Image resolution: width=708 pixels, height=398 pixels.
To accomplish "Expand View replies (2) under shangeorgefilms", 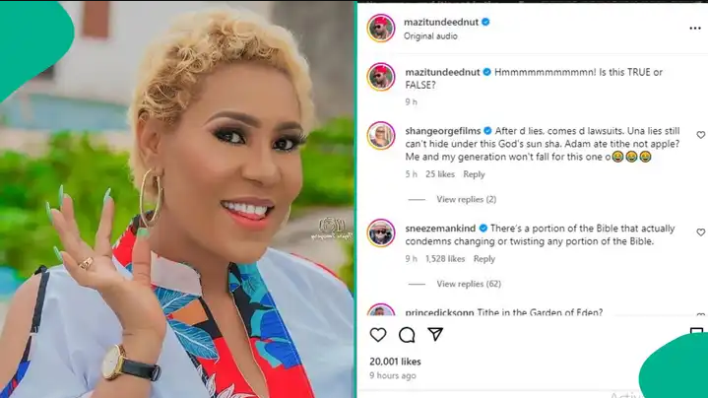I will [x=466, y=199].
